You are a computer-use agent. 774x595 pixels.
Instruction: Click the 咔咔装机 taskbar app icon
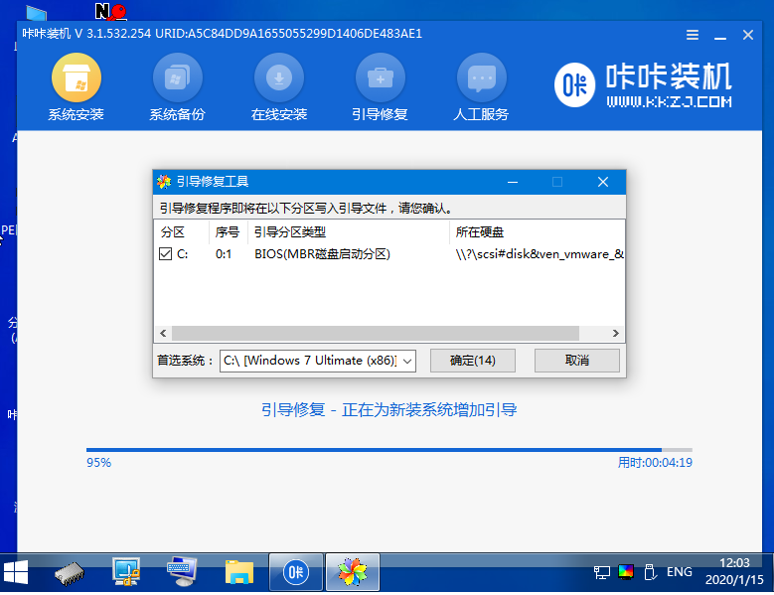(295, 572)
